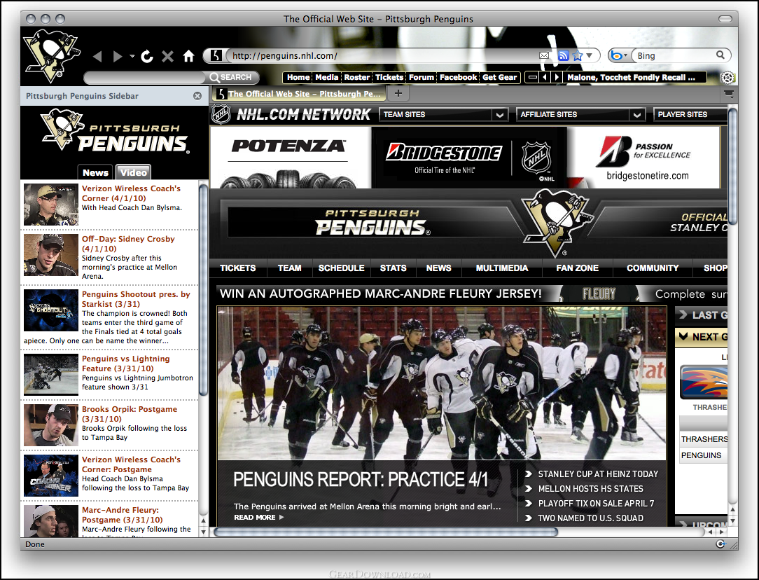Open the MULTIMEDIA site menu
The height and width of the screenshot is (580, 759).
[x=502, y=268]
